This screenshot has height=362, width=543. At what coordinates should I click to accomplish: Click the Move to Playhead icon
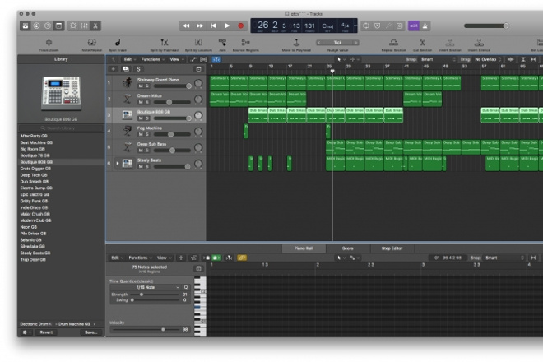click(x=296, y=43)
